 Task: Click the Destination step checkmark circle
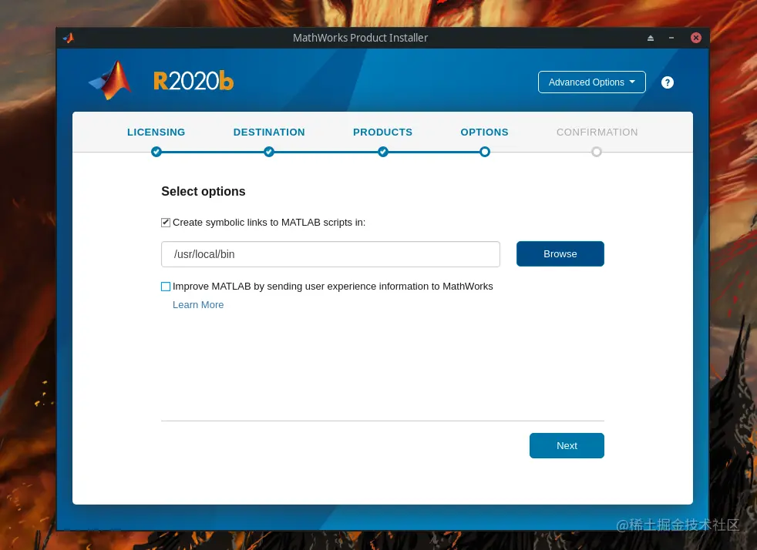(269, 152)
